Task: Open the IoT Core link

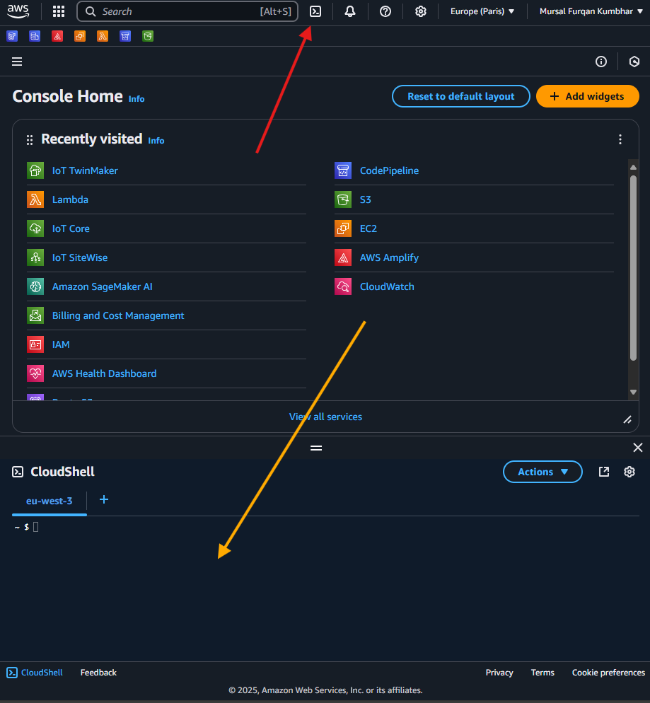Action: [71, 228]
